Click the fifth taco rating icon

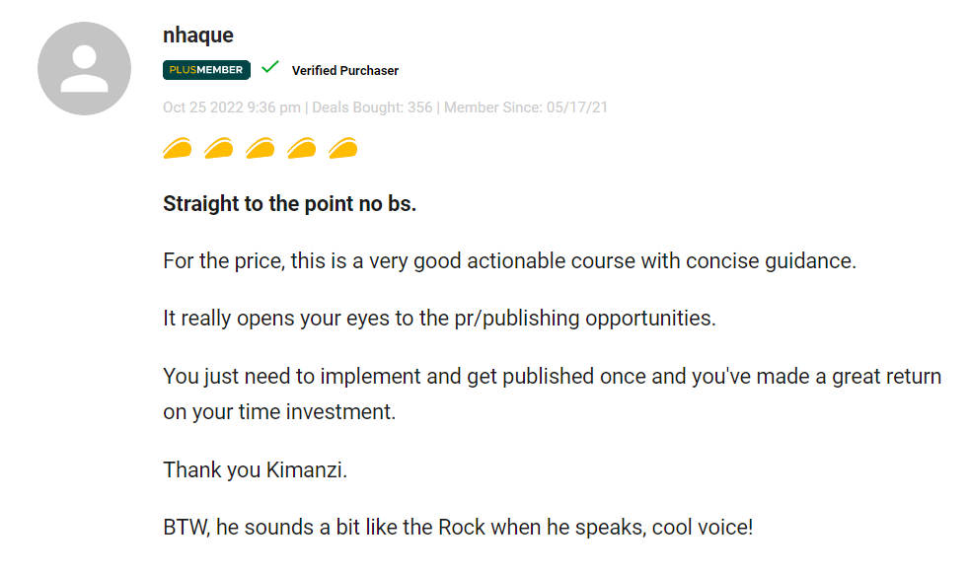tap(343, 148)
